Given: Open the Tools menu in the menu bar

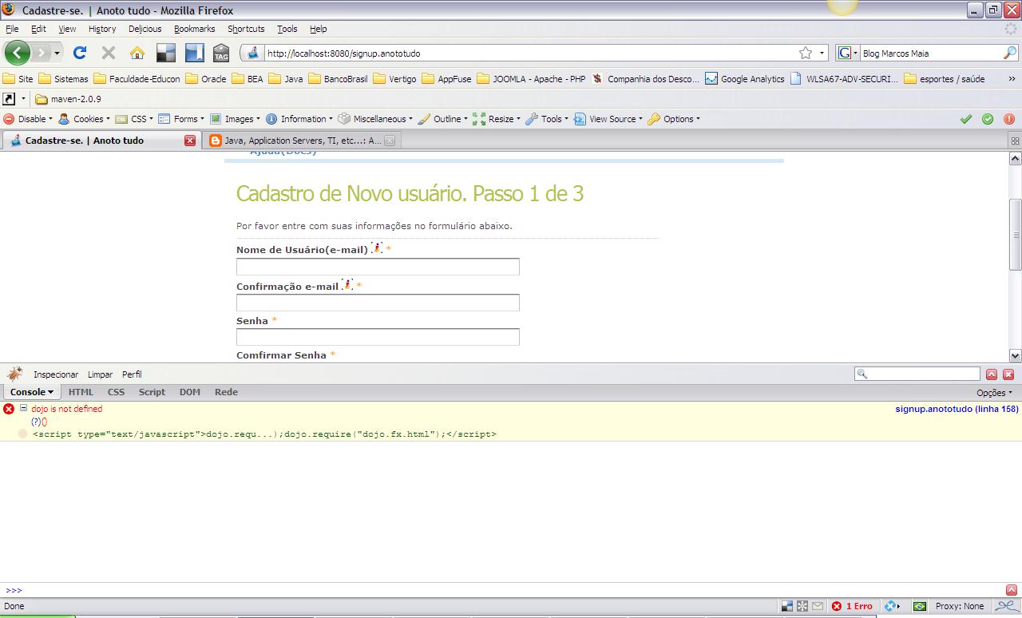Looking at the screenshot, I should pos(287,29).
